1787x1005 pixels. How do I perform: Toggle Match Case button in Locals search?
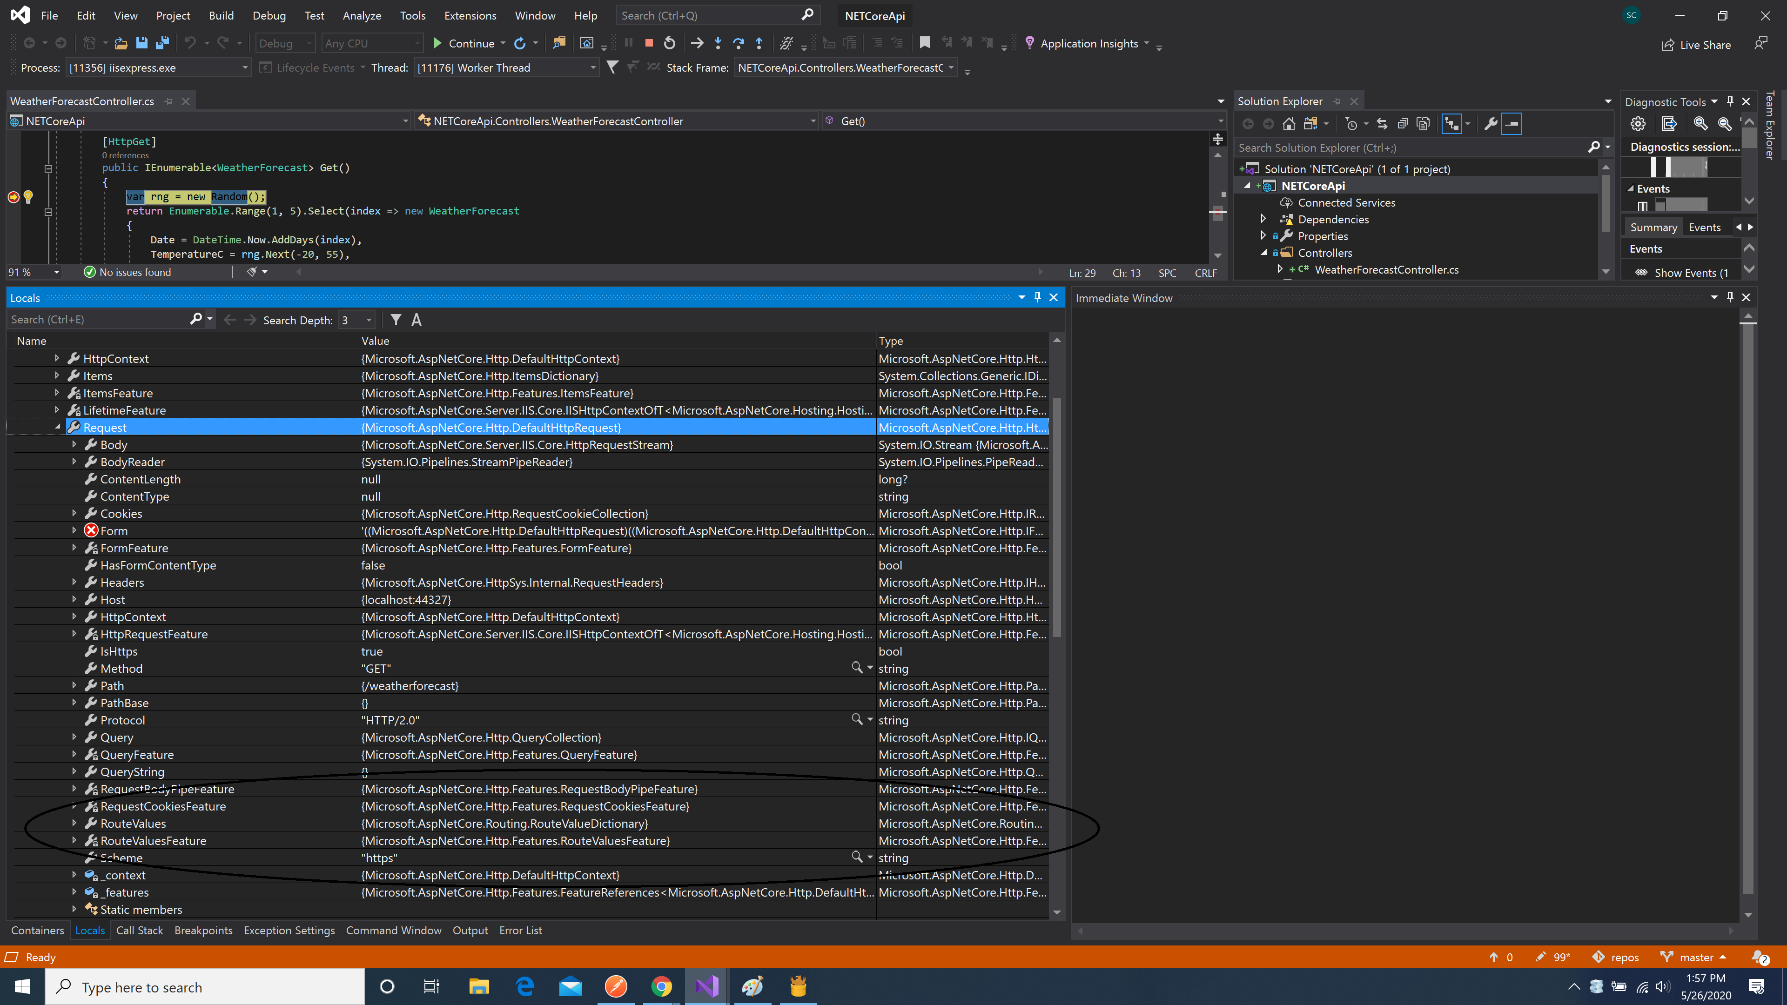tap(416, 320)
